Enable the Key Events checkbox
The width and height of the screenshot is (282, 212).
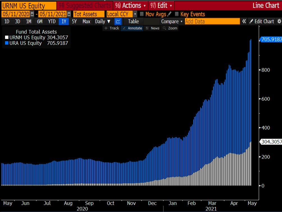pyautogui.click(x=176, y=14)
